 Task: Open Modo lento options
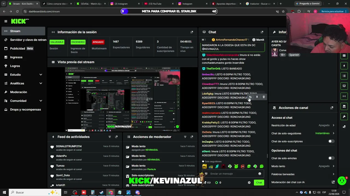[x=303, y=166]
